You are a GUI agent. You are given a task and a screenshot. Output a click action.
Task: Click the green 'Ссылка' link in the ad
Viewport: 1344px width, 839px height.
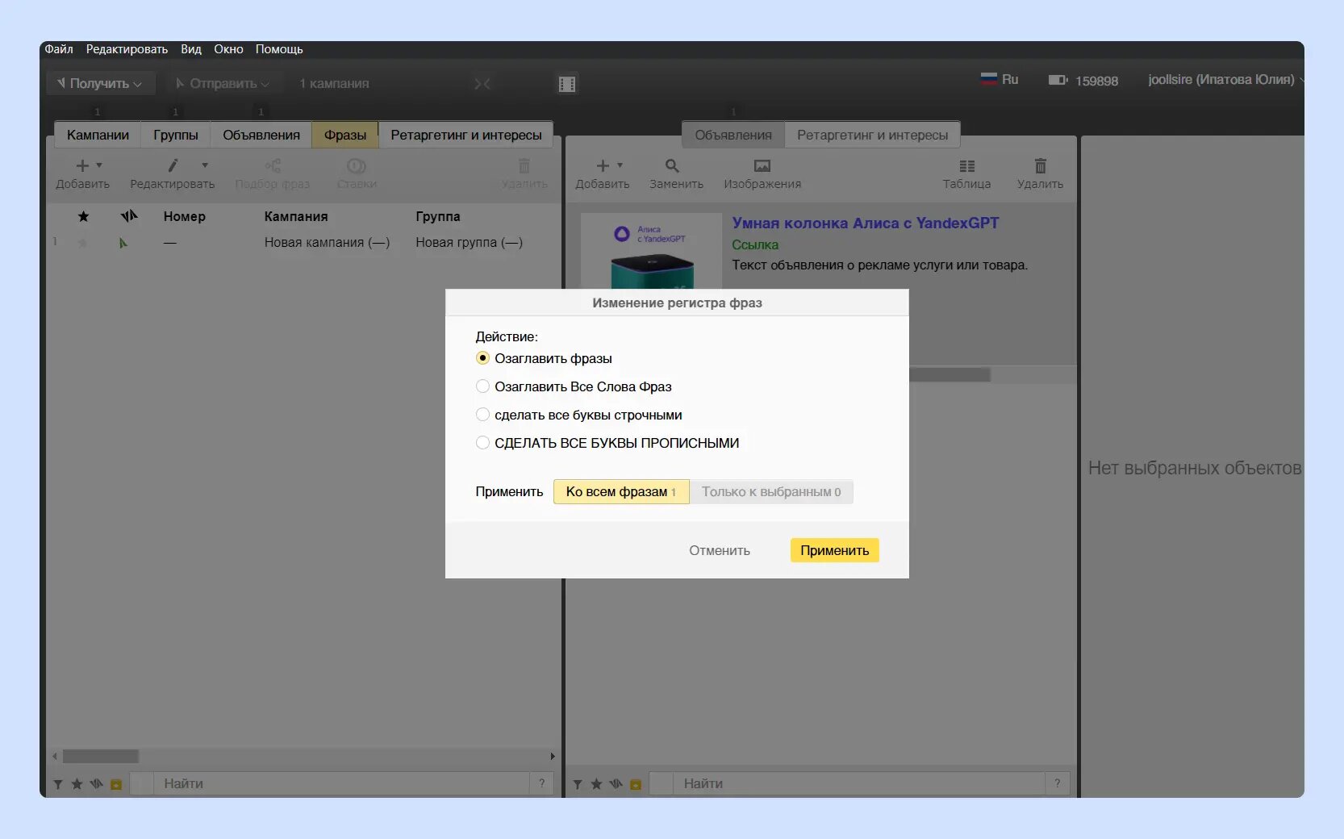pyautogui.click(x=755, y=244)
